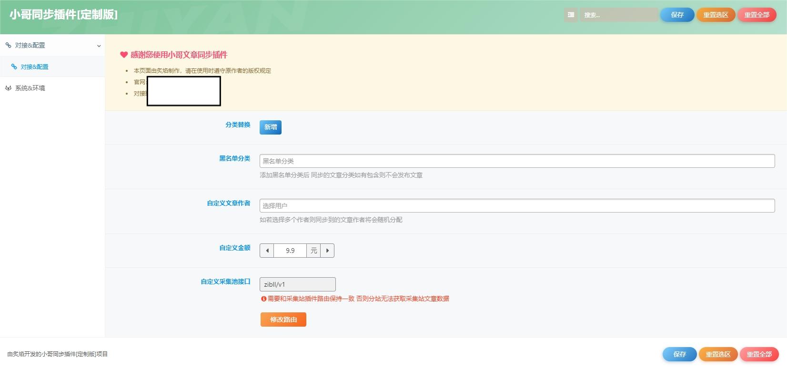Click the footer text 由炙焰开发的小哥同步插件[定制版]项目
The image size is (787, 368).
pyautogui.click(x=57, y=354)
